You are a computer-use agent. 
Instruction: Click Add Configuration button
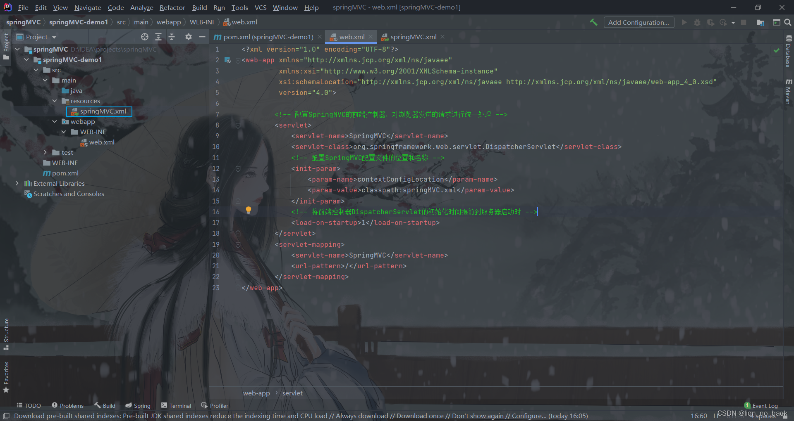pyautogui.click(x=639, y=22)
